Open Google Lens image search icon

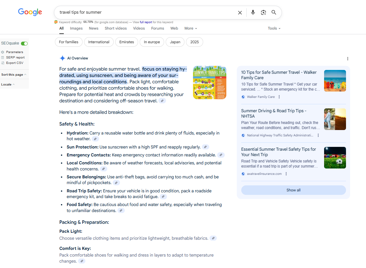pos(263,12)
